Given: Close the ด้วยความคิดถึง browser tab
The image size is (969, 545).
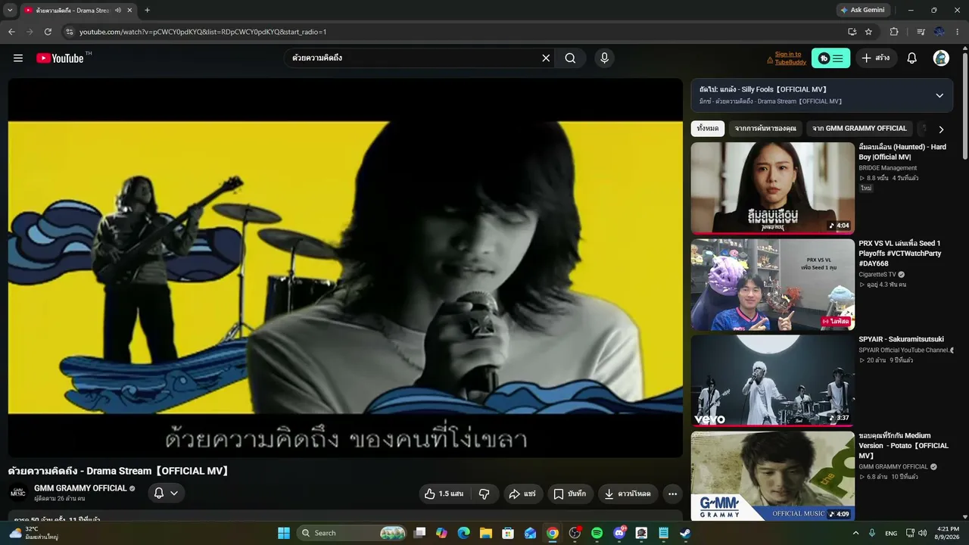Looking at the screenshot, I should click(x=129, y=11).
